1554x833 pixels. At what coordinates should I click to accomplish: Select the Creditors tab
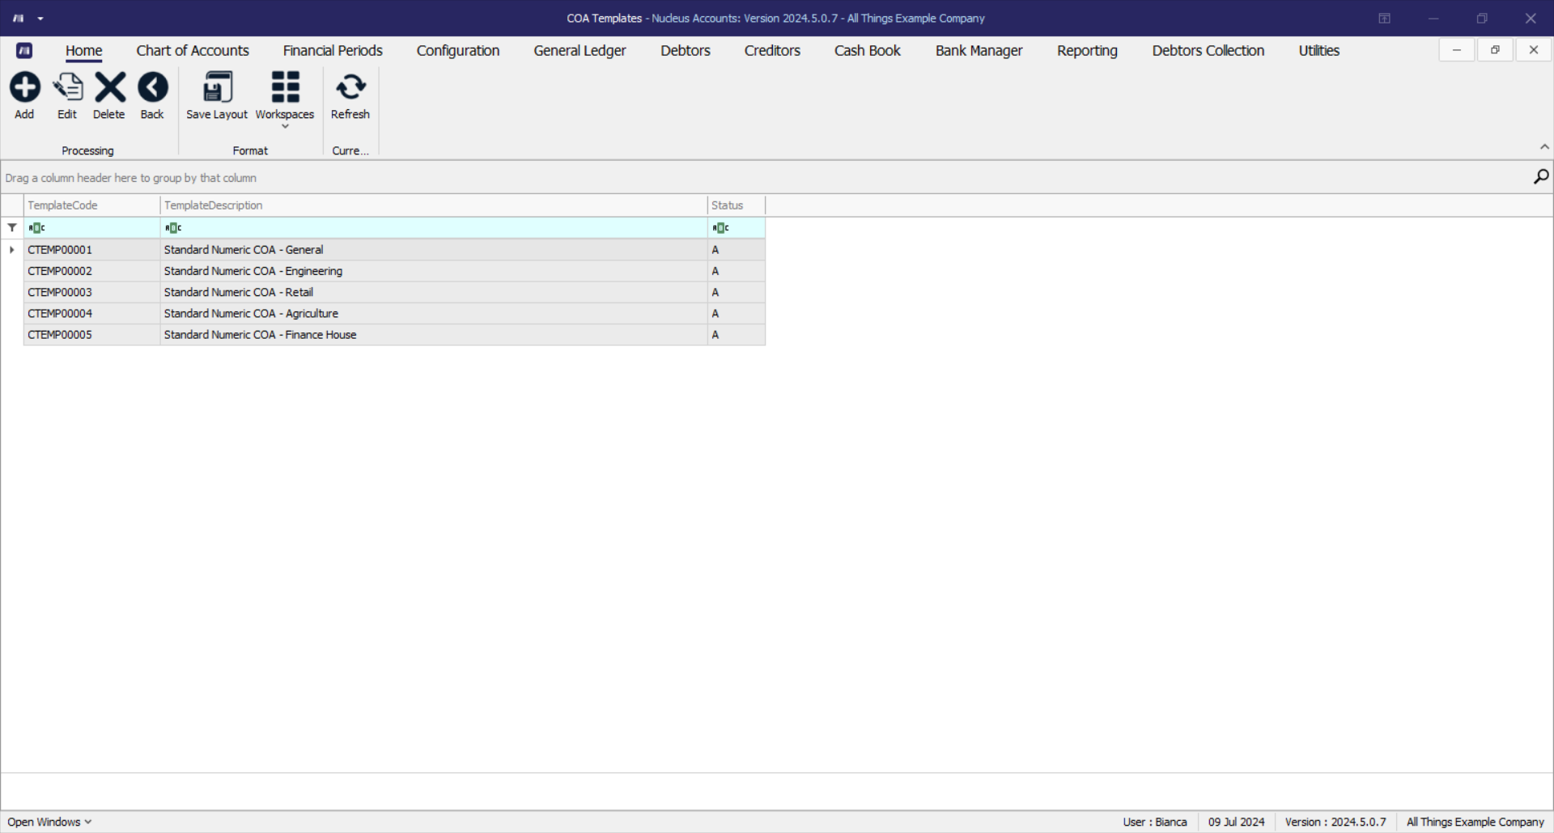pyautogui.click(x=772, y=51)
